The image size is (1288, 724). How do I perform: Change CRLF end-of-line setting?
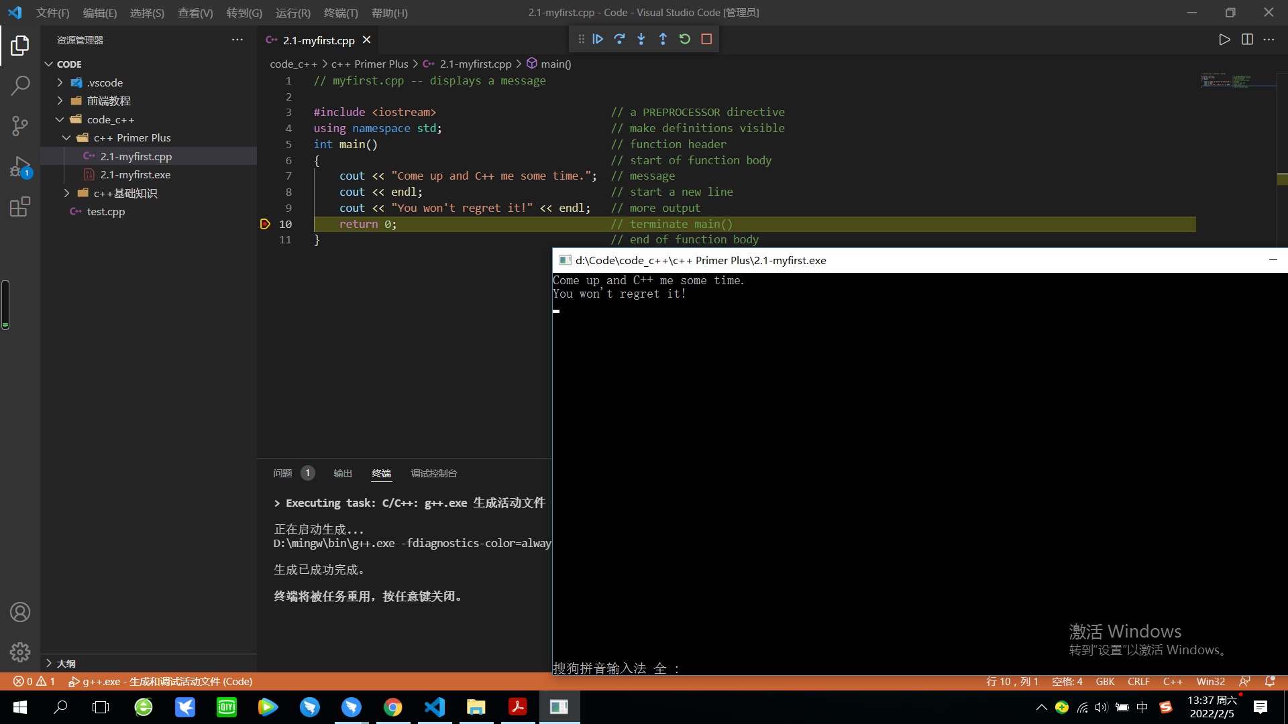pyautogui.click(x=1138, y=681)
